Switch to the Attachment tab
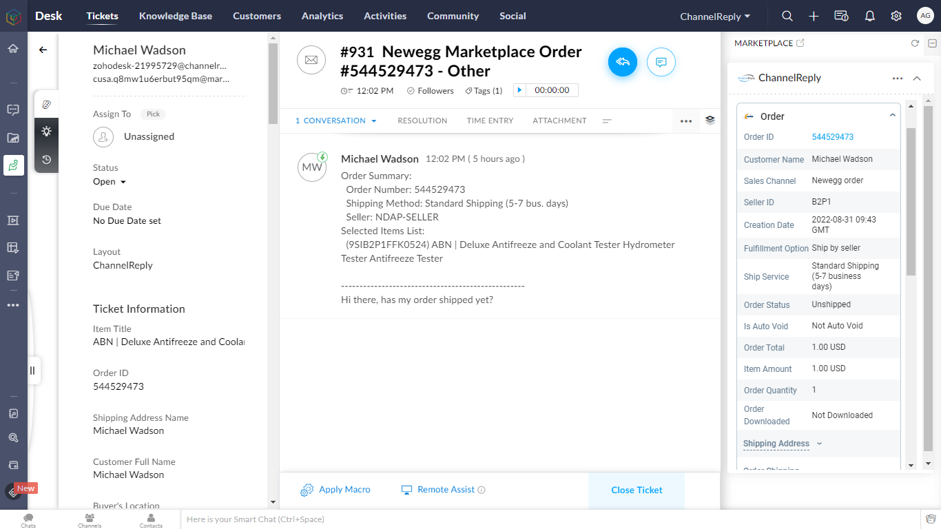Screen dimensions: 941x529 pos(559,121)
